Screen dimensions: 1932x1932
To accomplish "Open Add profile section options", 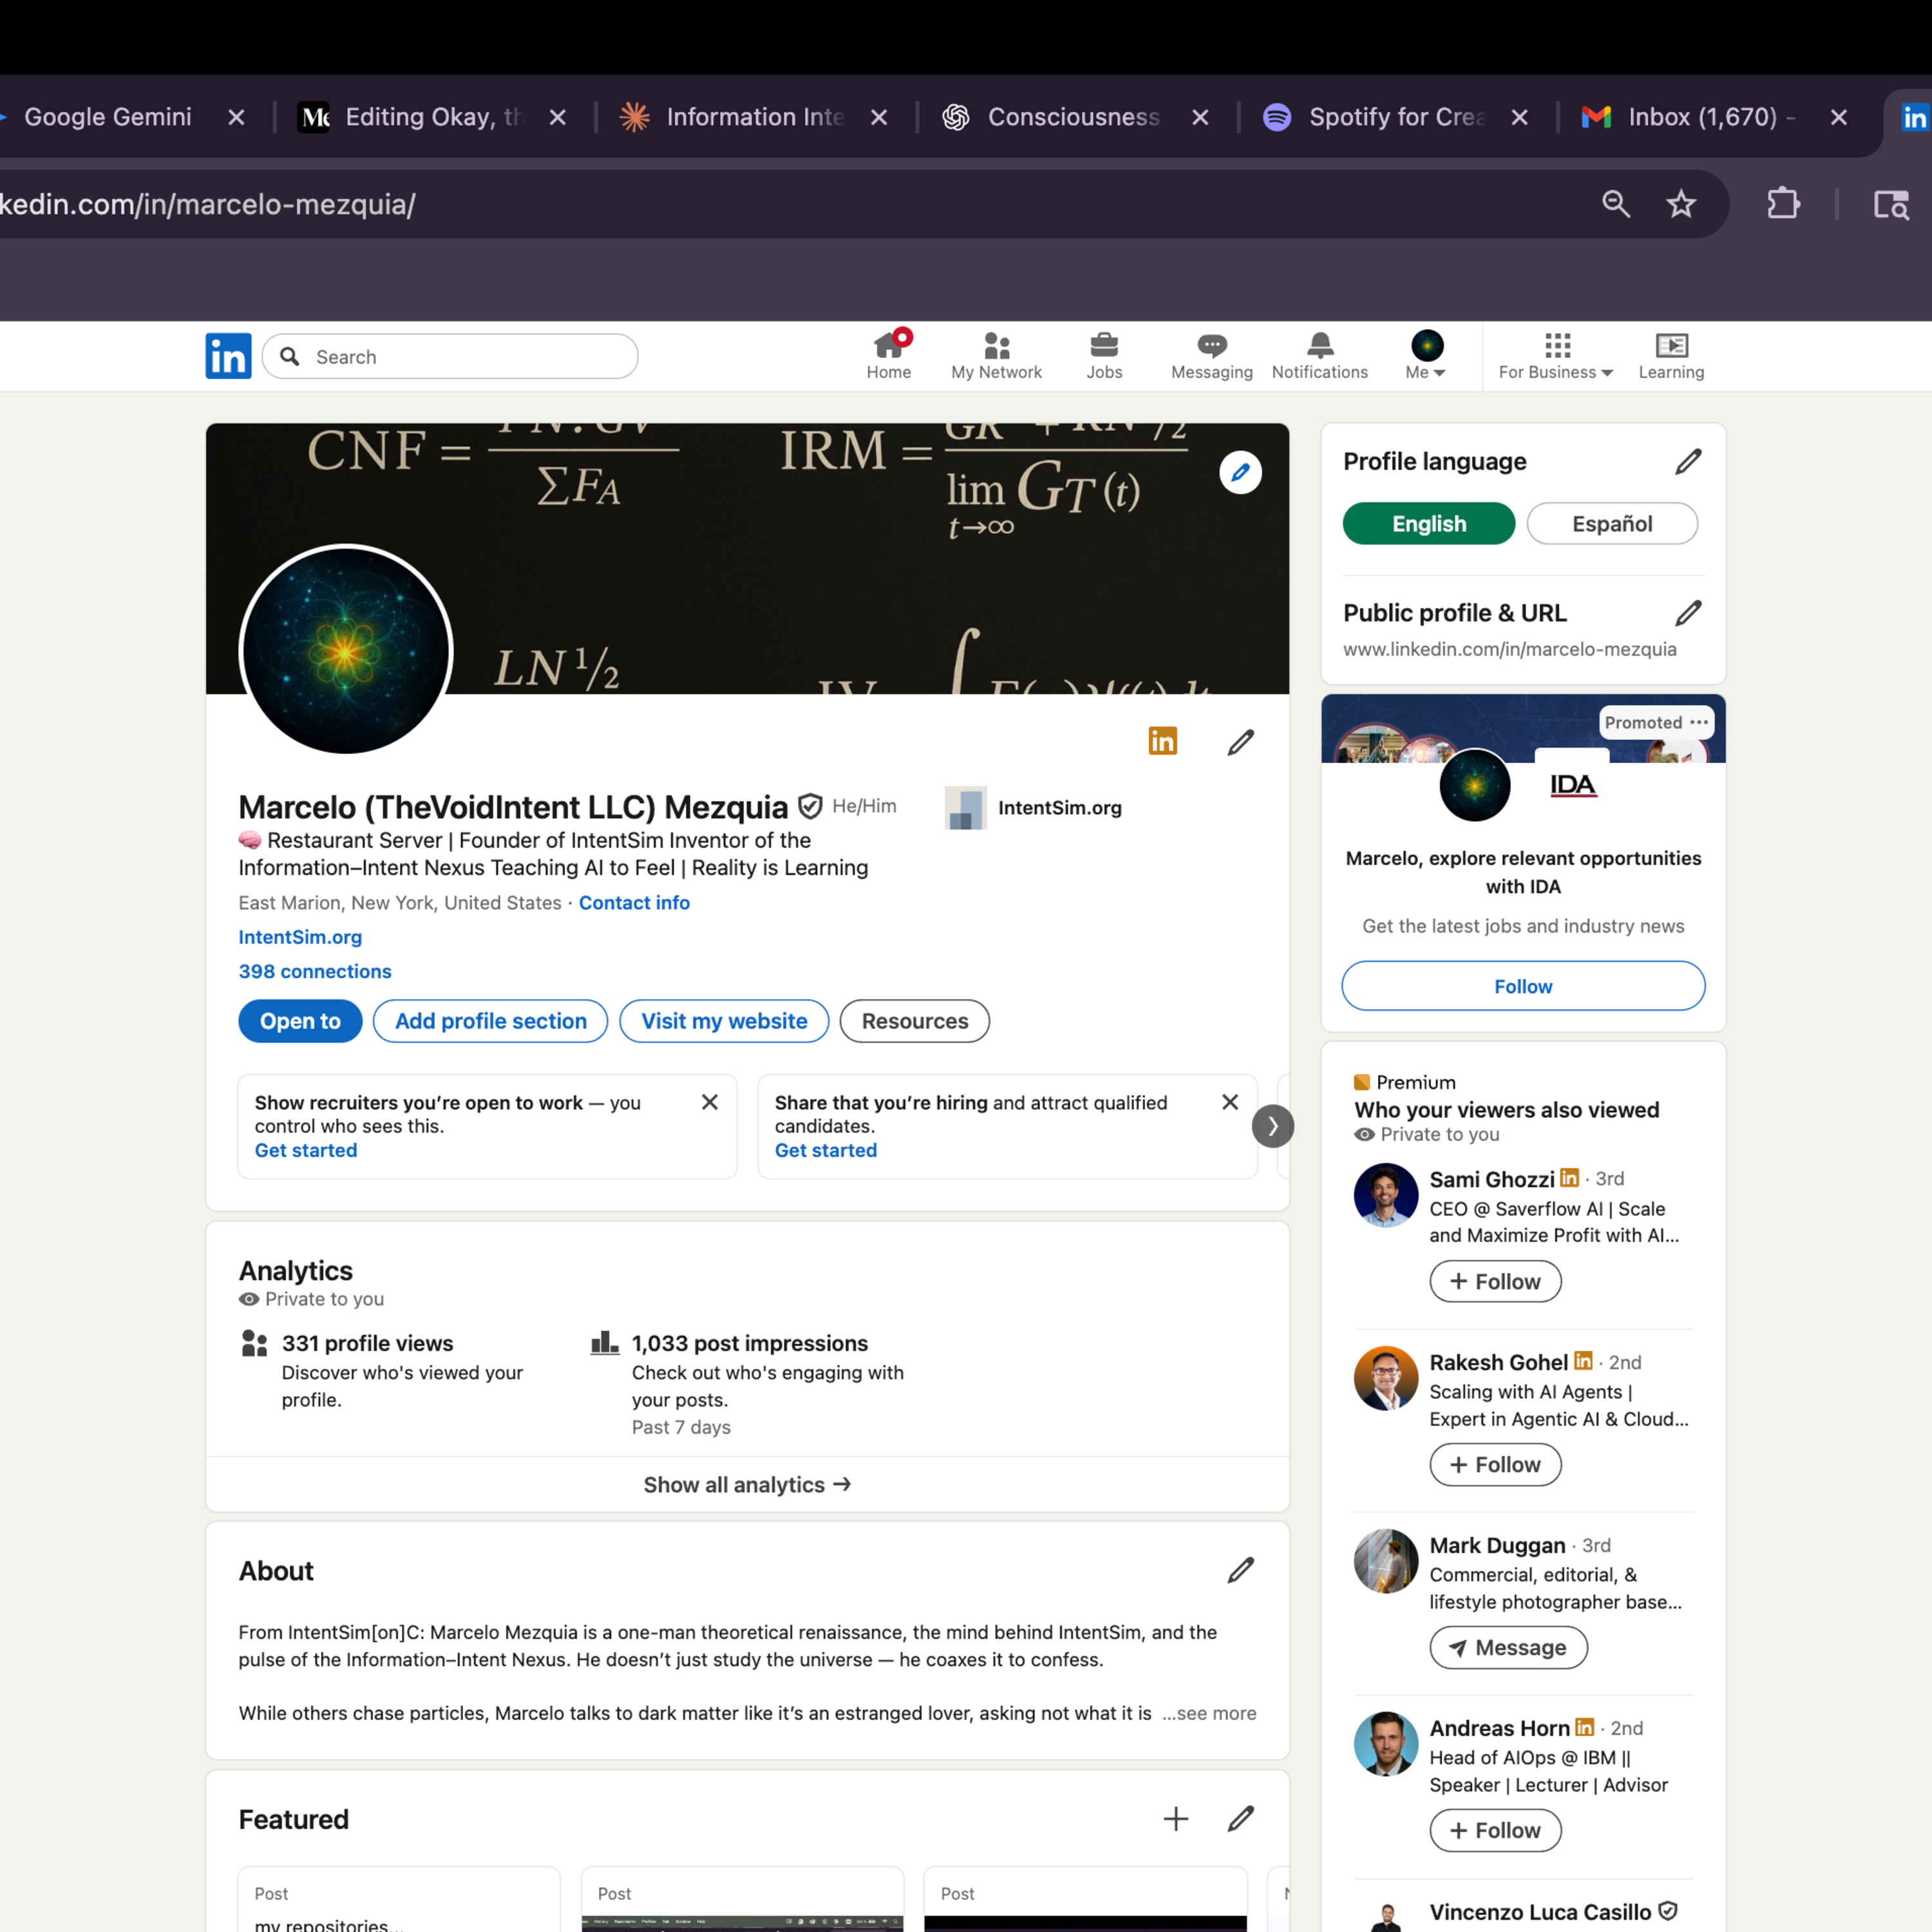I will click(x=490, y=1021).
